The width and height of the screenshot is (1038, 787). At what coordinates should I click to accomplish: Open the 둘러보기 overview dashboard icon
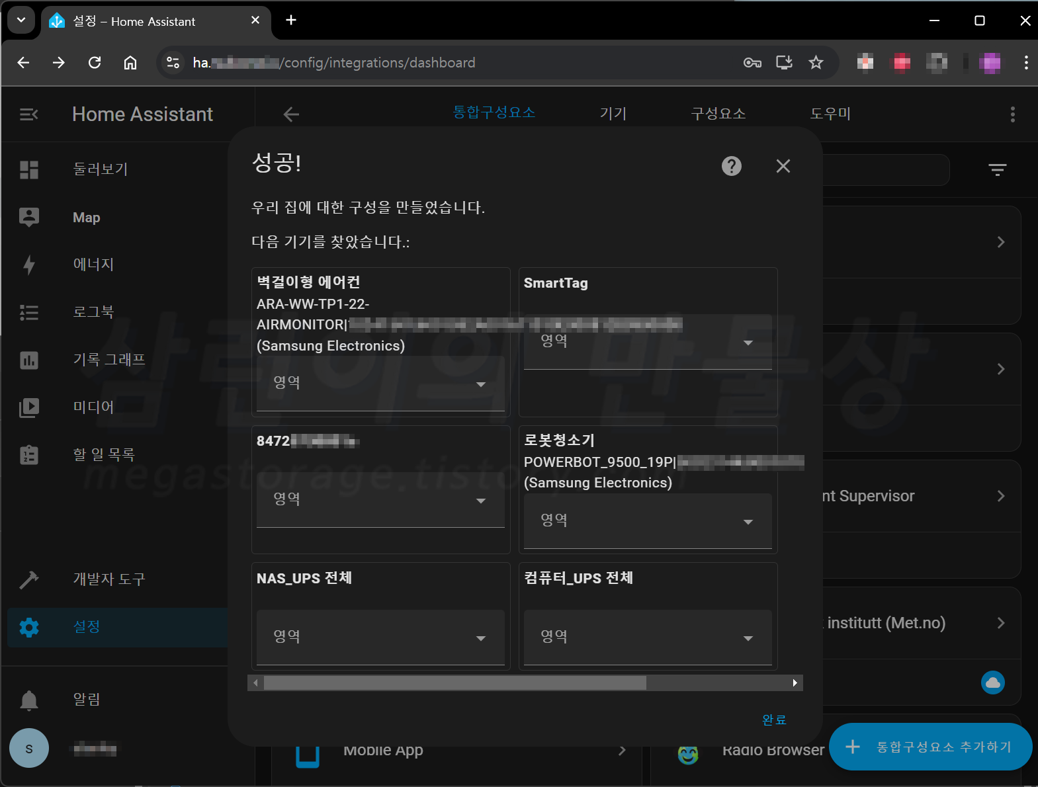pos(29,169)
